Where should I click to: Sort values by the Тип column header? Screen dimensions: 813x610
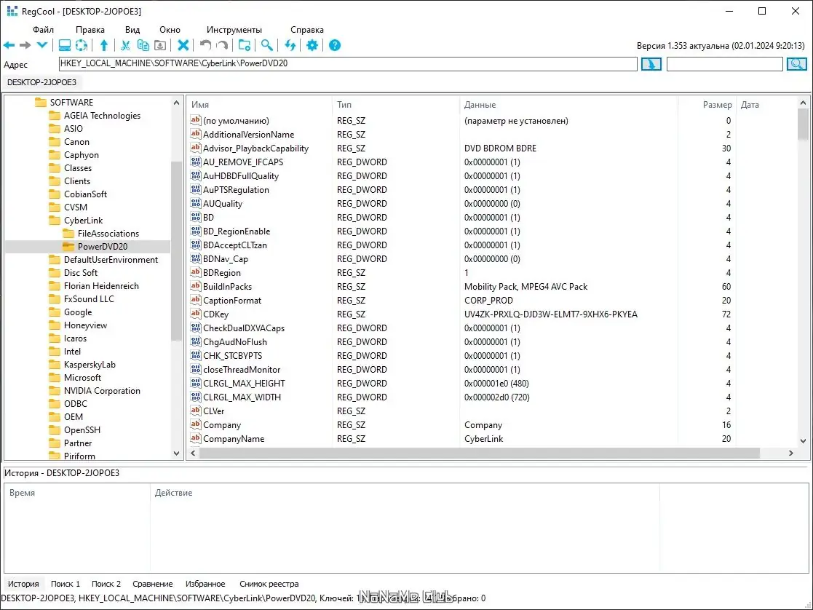click(x=344, y=105)
